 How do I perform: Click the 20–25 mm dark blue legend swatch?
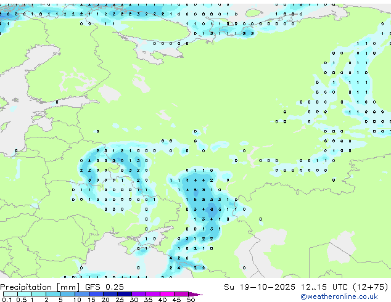pyautogui.click(x=110, y=294)
